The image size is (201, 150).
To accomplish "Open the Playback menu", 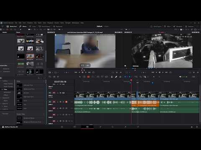I will tap(50, 23).
